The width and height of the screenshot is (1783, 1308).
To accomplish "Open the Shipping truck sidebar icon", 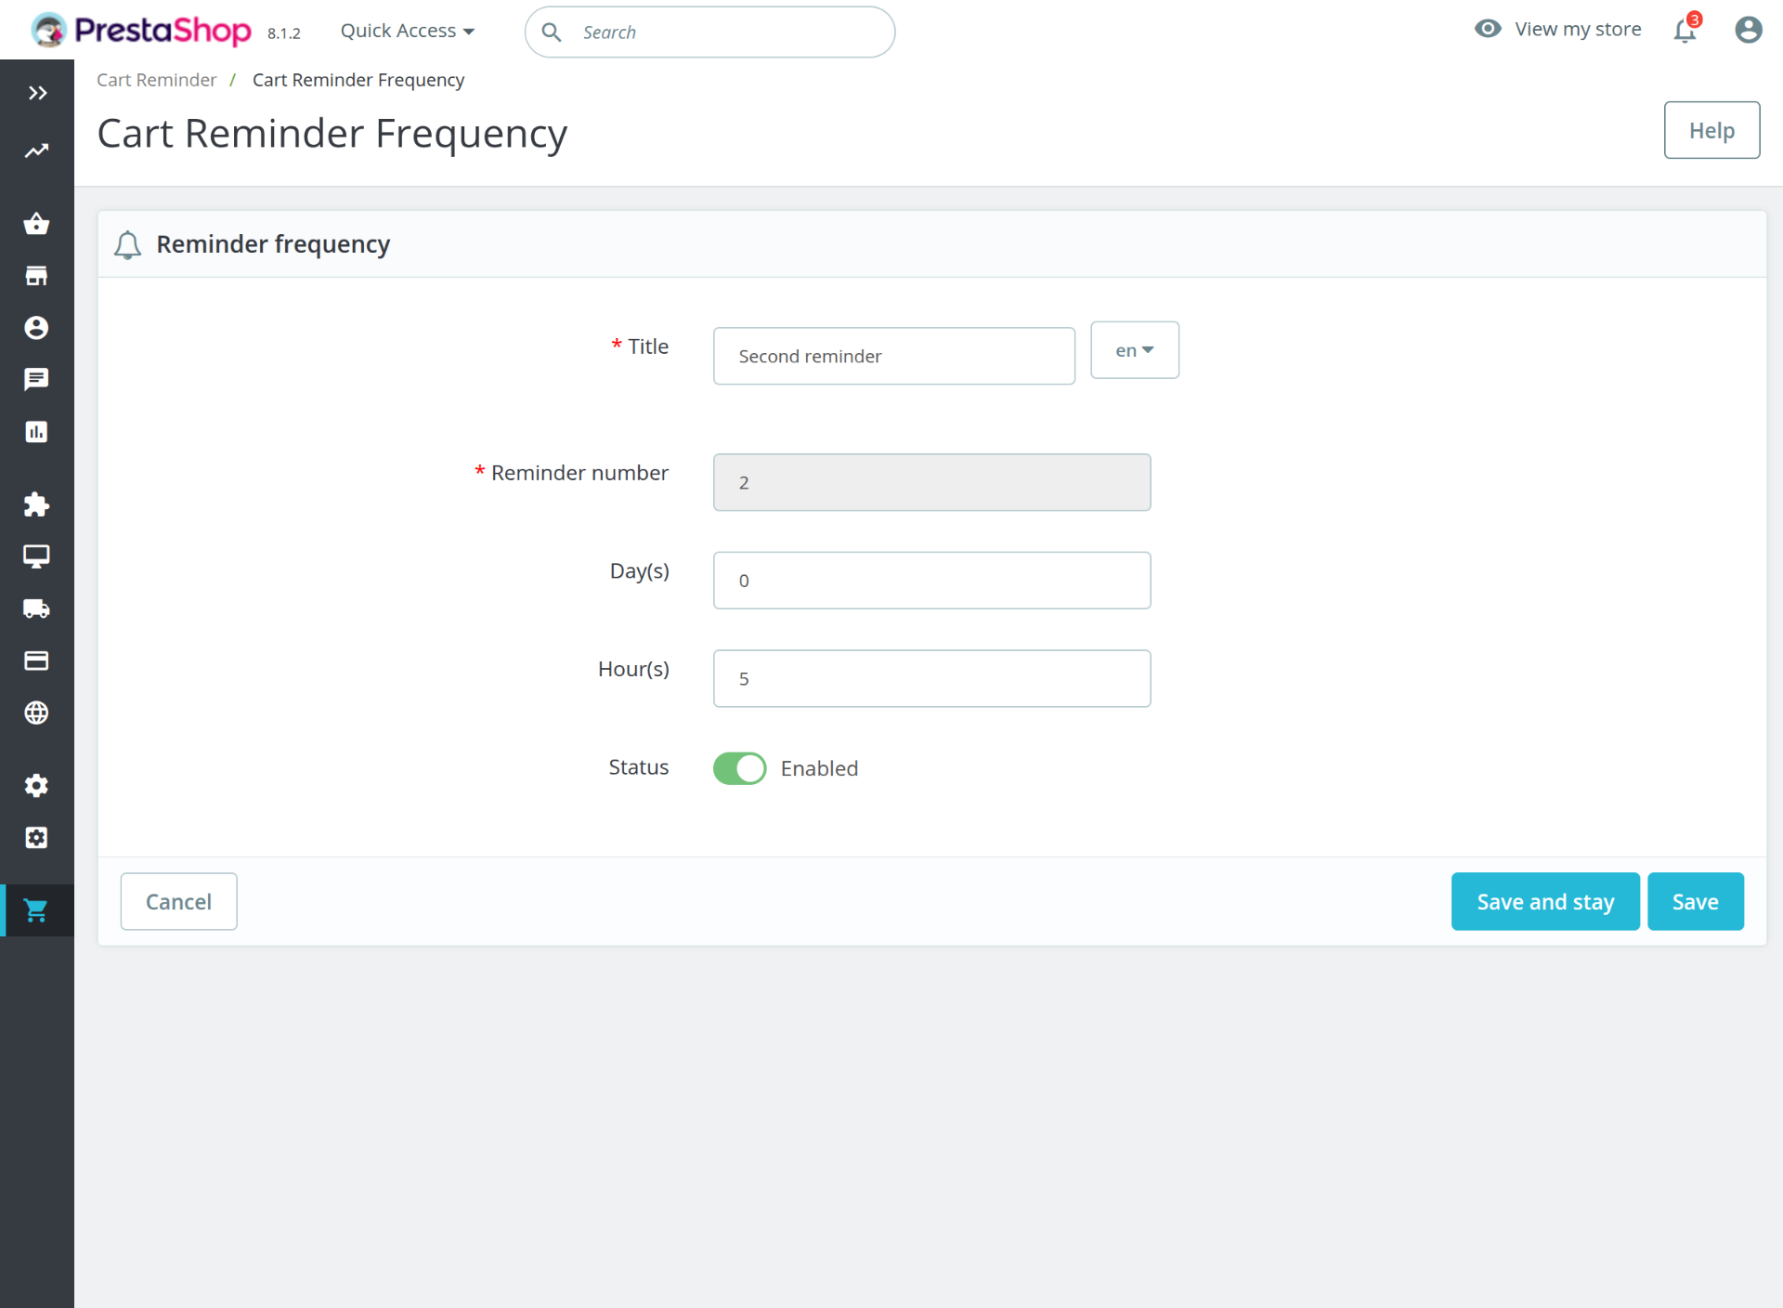I will click(x=36, y=608).
